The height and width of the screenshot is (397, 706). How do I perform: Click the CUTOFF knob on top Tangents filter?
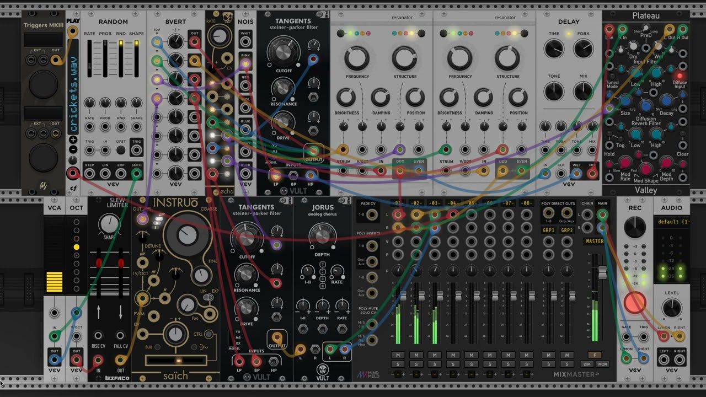[283, 51]
